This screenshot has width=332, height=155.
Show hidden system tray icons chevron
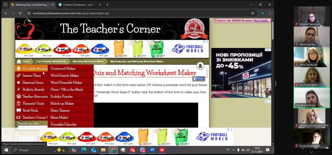(x=233, y=150)
